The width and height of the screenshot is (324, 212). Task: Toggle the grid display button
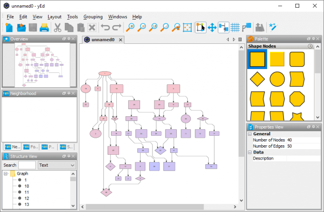click(235, 27)
